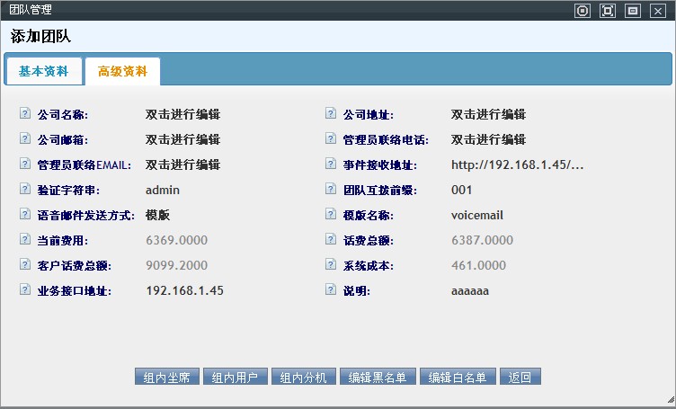The image size is (676, 409).
Task: Click help icon beside 公司邮箱
Action: (x=24, y=139)
